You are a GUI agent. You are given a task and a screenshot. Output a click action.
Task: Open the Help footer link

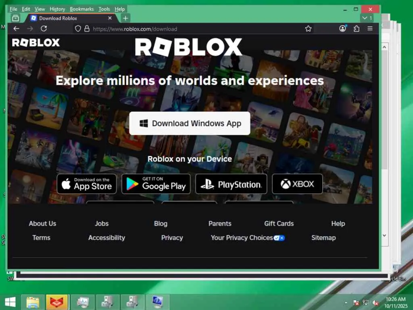[x=338, y=224]
